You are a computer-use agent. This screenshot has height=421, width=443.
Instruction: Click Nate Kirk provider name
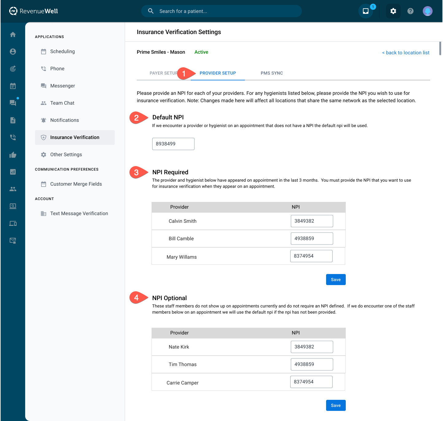179,347
